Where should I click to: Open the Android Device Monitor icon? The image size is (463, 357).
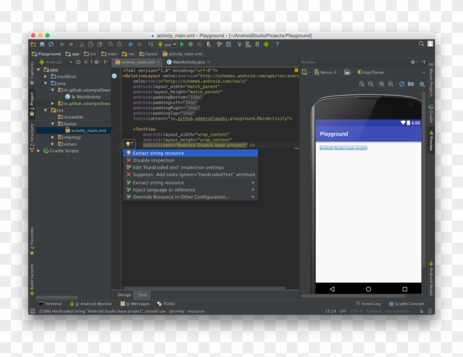tap(266, 44)
